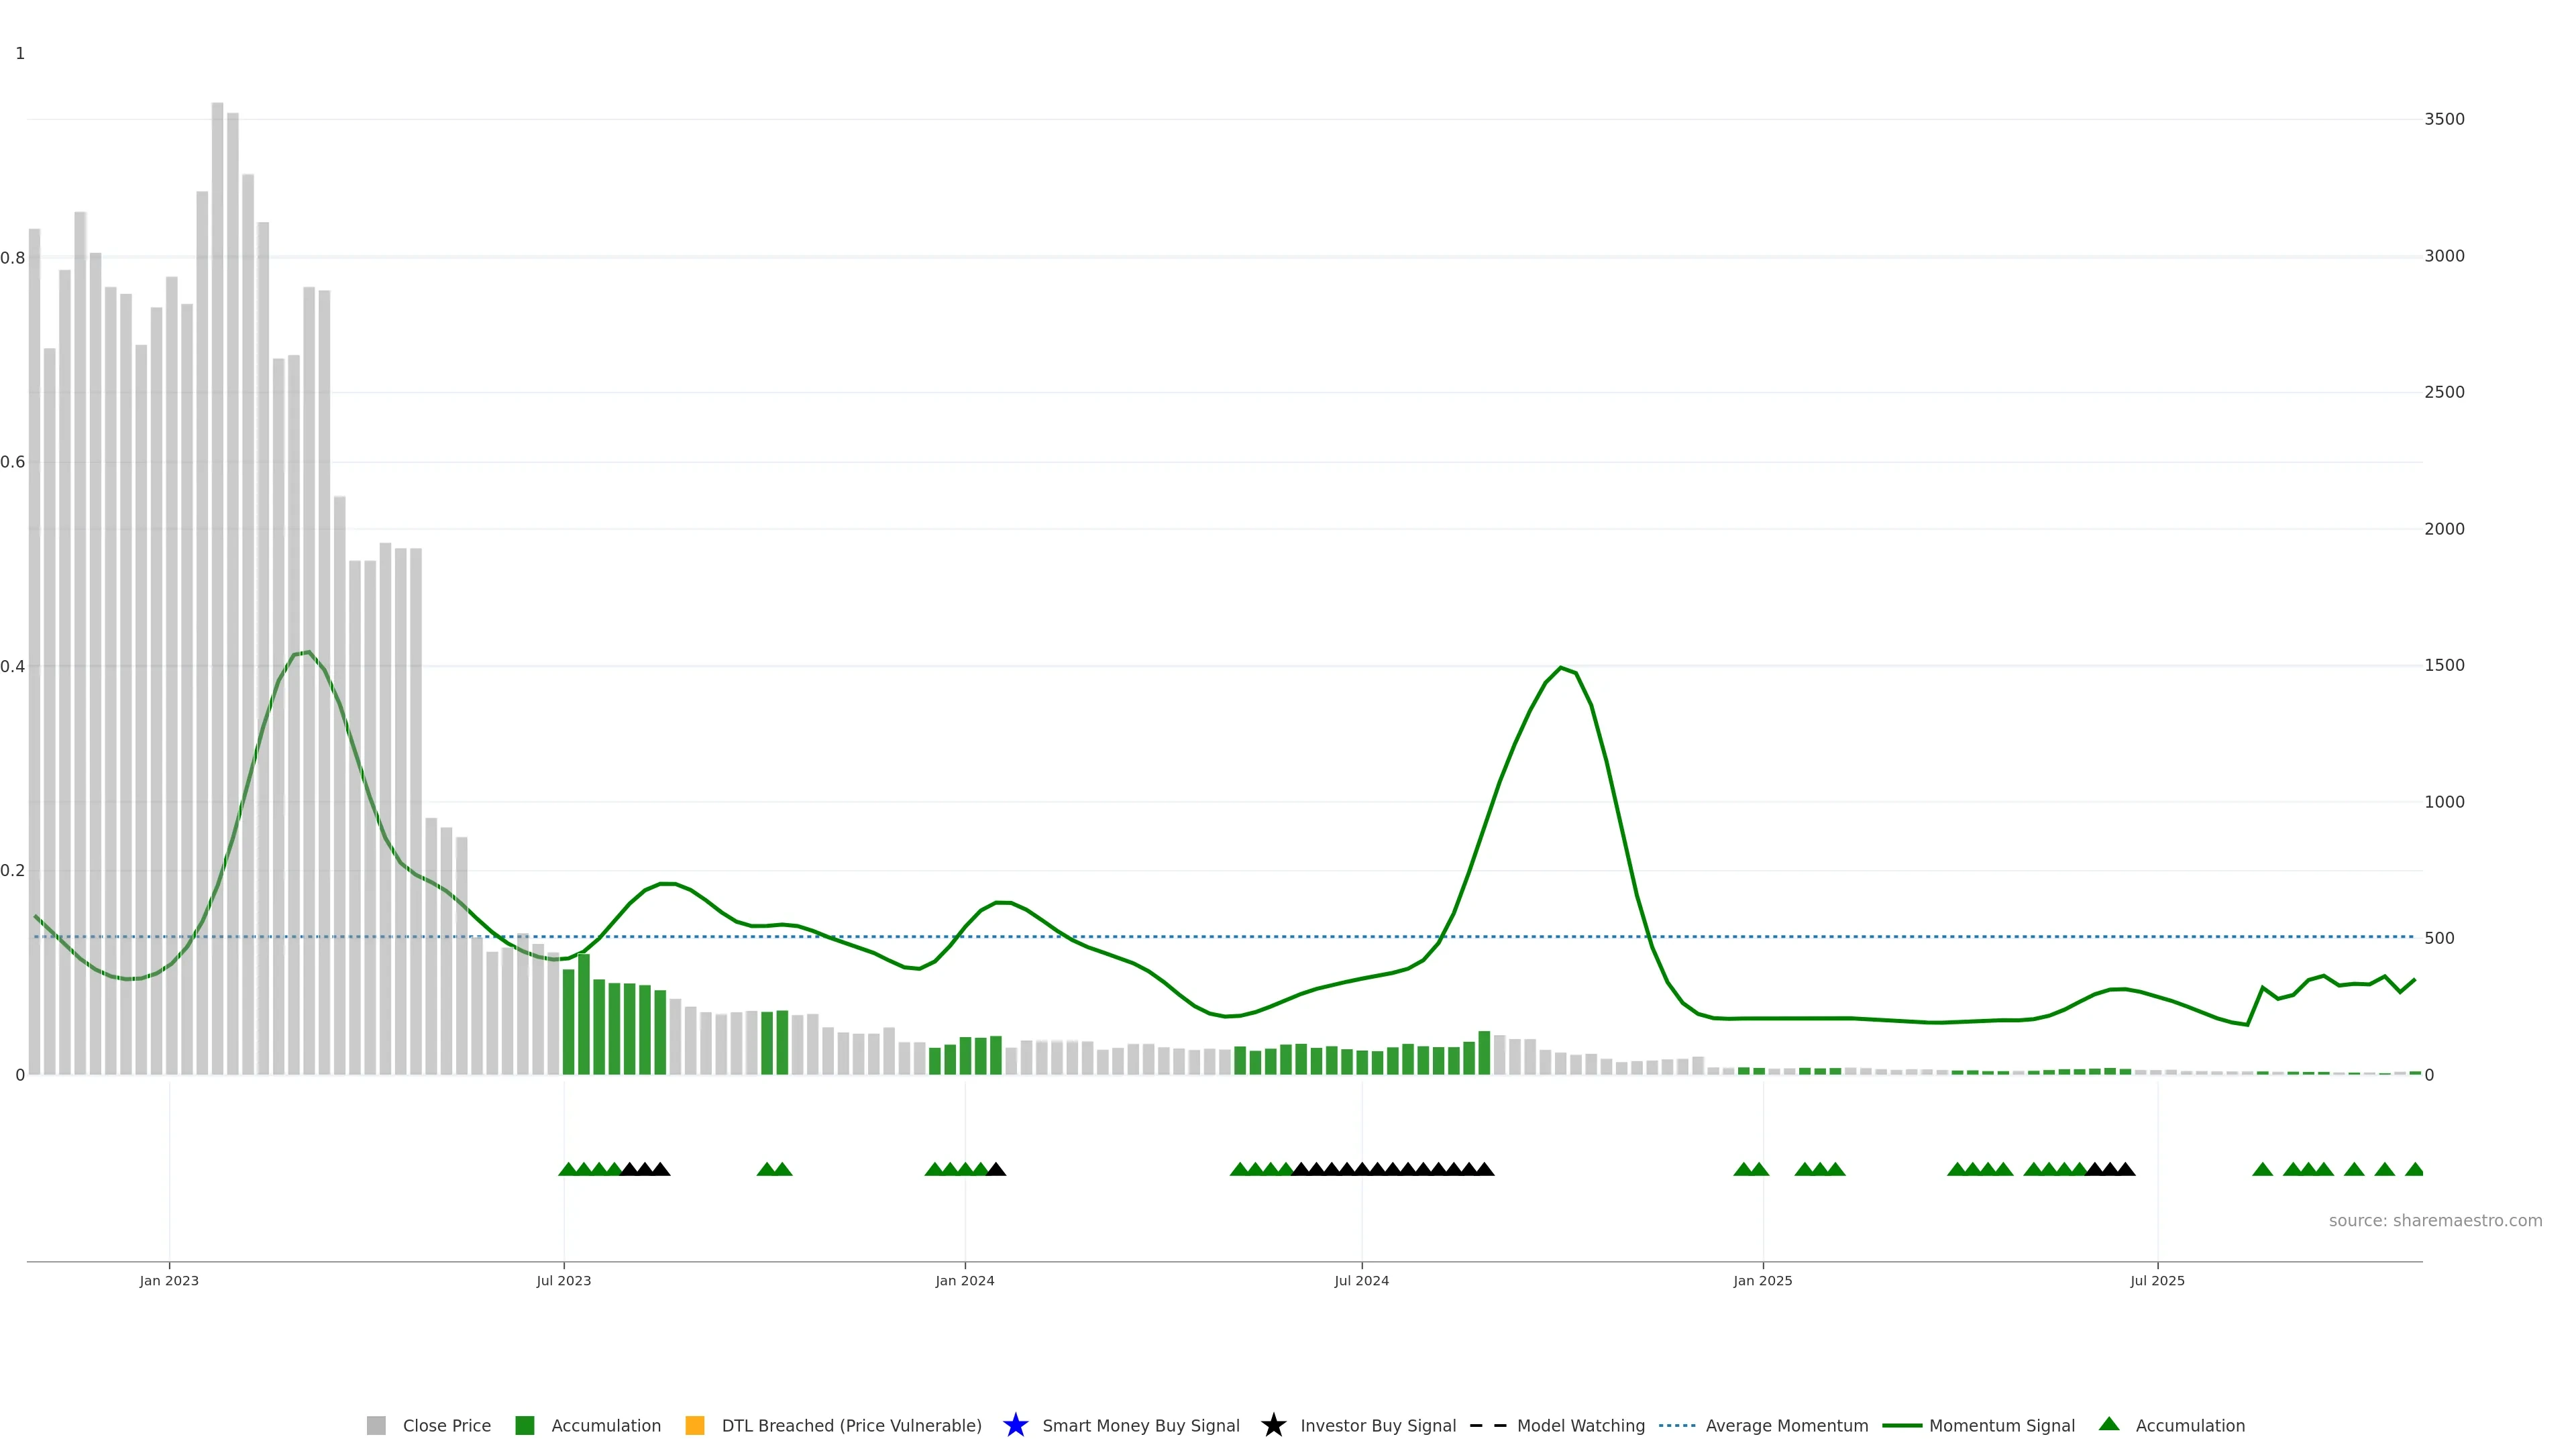Click the DTL Breached (Price Vulnerable) label
Viewport: 2576px width, 1449px height.
click(x=851, y=1426)
